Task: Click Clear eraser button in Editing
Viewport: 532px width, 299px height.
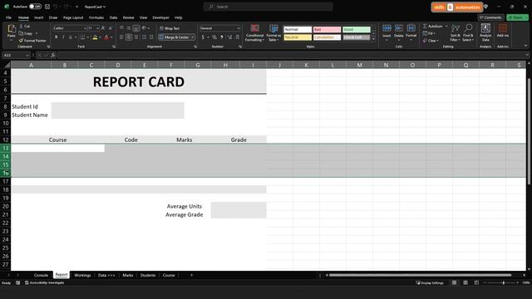Action: point(431,41)
